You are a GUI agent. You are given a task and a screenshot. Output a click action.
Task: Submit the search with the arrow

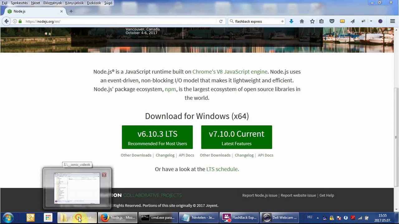pyautogui.click(x=282, y=21)
